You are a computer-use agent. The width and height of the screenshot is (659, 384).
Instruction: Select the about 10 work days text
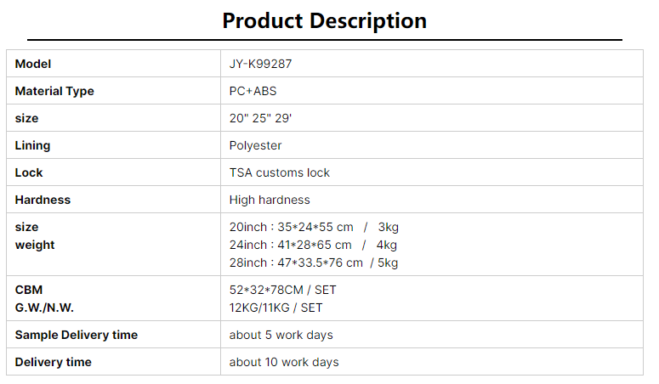(284, 362)
